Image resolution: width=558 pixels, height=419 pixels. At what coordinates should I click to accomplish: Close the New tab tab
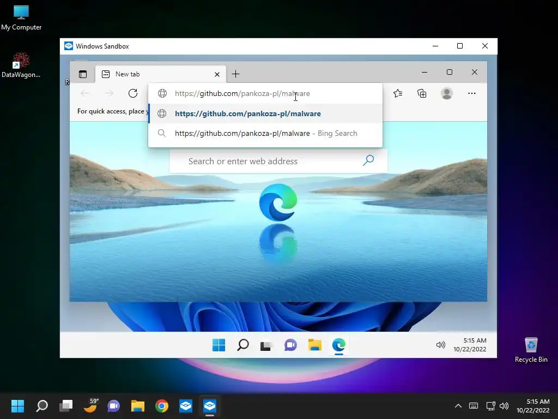point(217,74)
